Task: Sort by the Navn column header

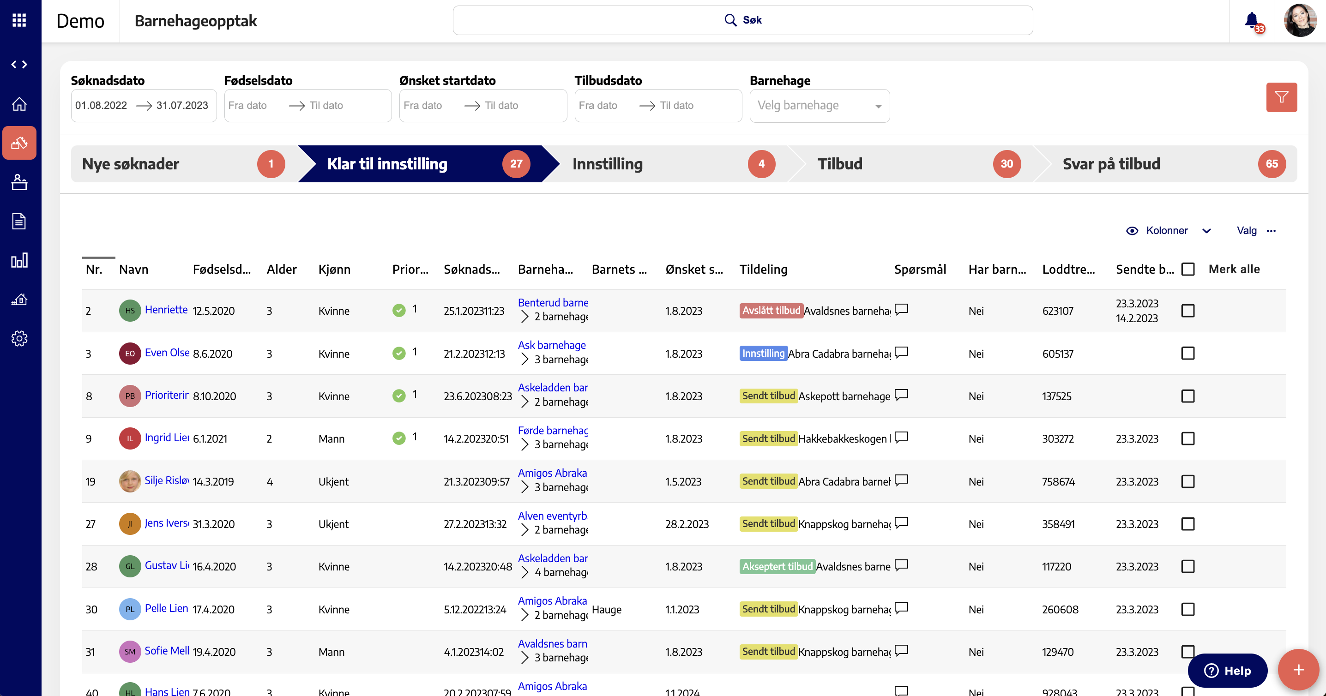Action: 133,269
